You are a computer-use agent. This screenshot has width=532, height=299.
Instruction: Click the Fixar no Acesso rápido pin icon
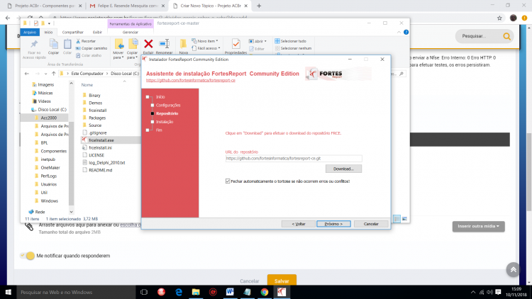tap(34, 44)
